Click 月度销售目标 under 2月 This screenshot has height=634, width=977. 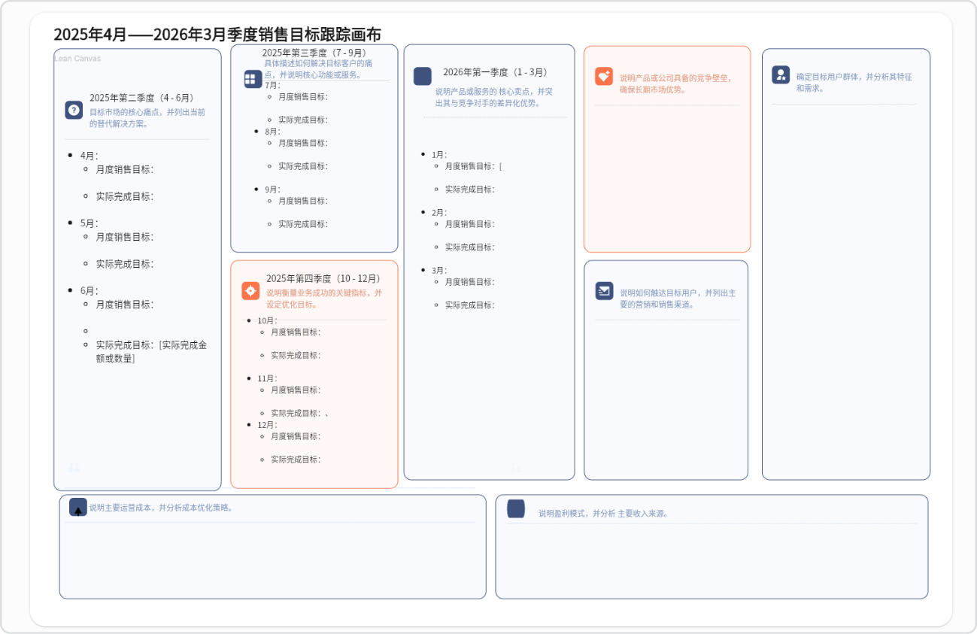pos(470,224)
